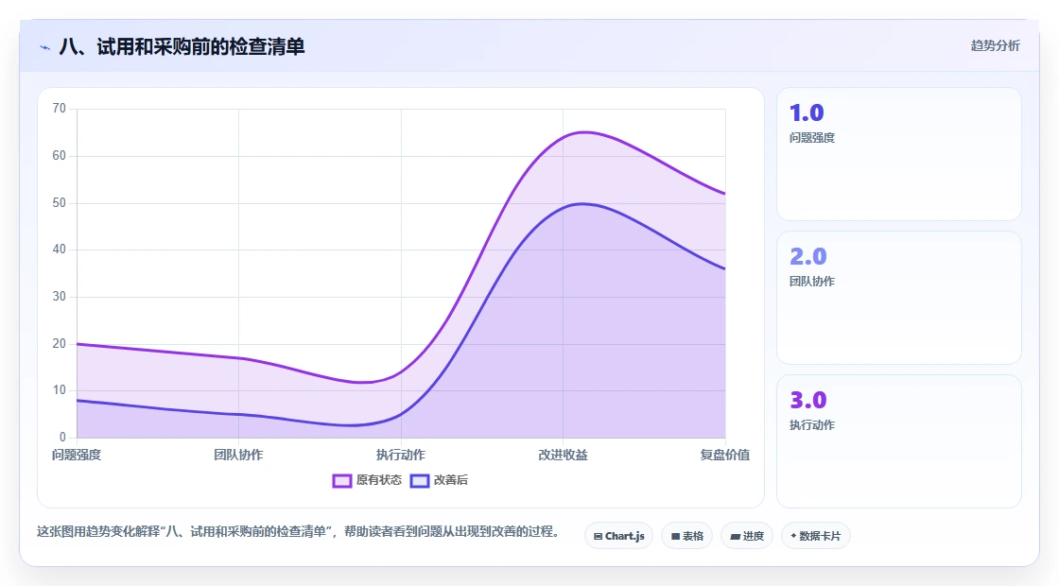Click the chart description sentence below the chart
The image size is (1059, 586).
coord(299,532)
